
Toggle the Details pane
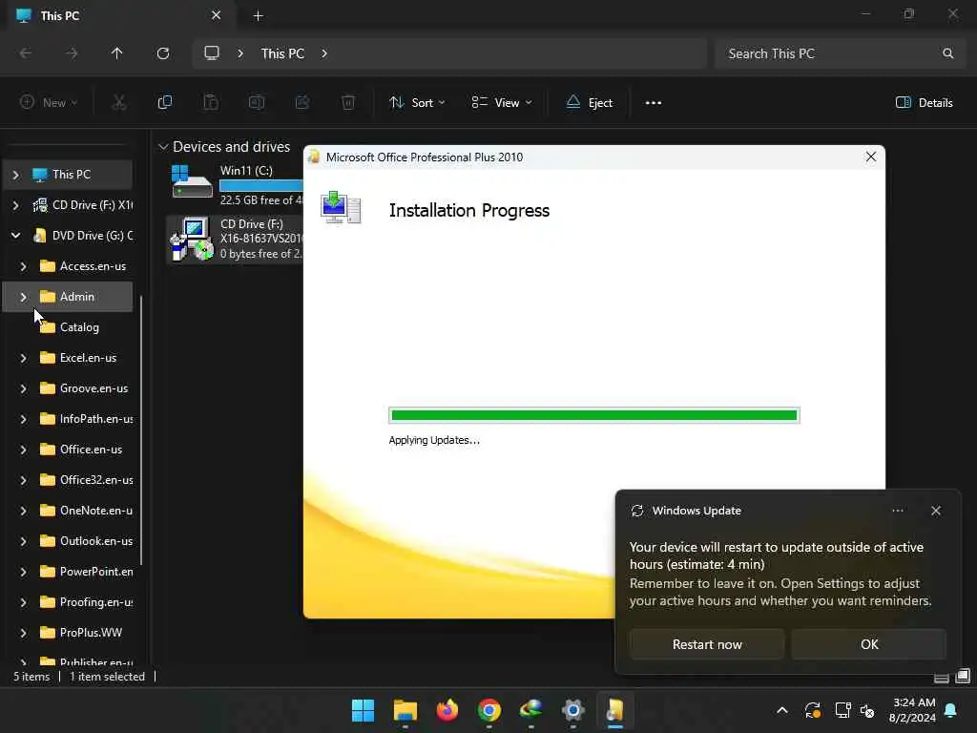tap(924, 103)
